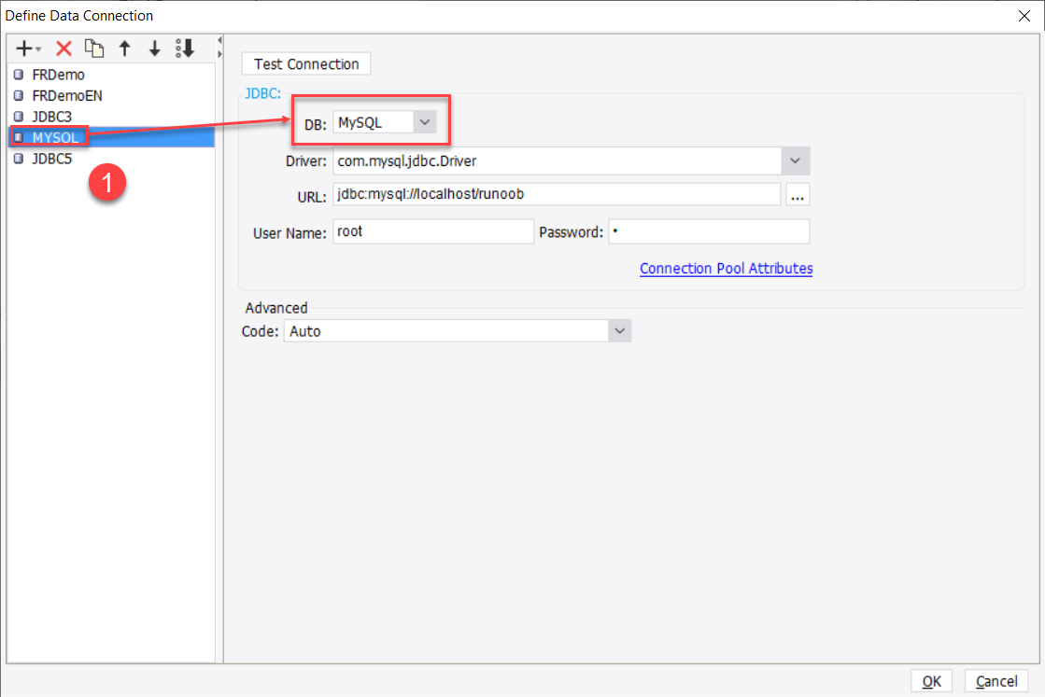Copy the selected data connection

pyautogui.click(x=93, y=48)
